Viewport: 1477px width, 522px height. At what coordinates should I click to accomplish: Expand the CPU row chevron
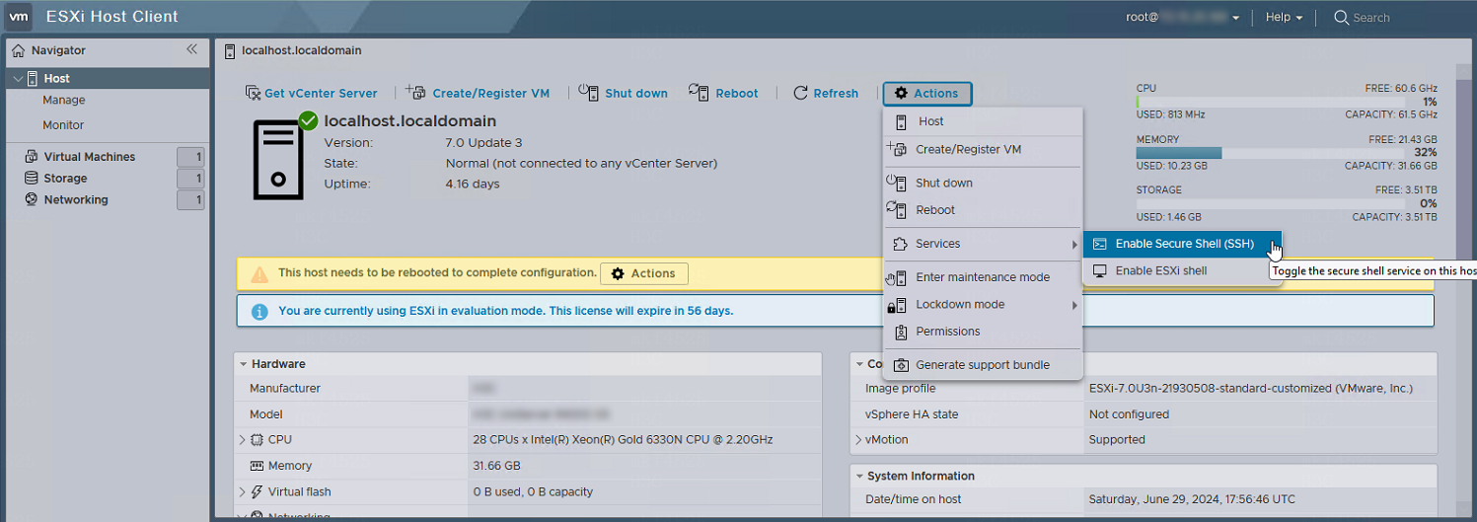[x=243, y=440]
